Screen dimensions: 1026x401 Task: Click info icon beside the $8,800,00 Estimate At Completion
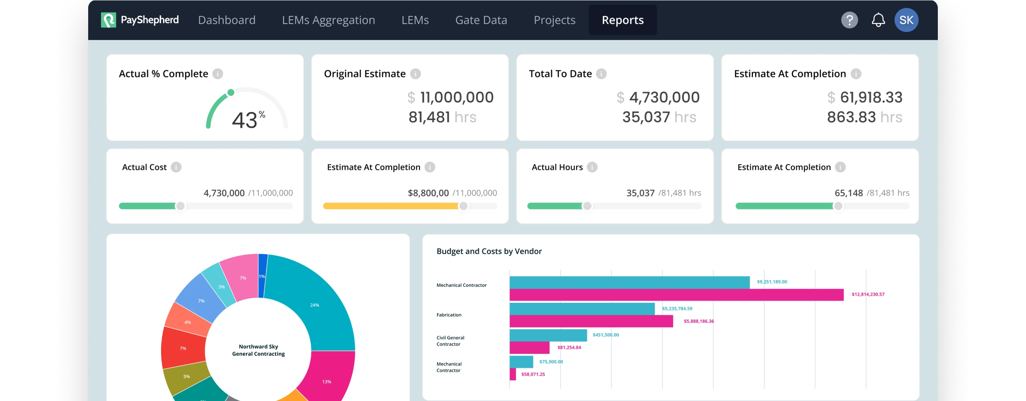430,167
